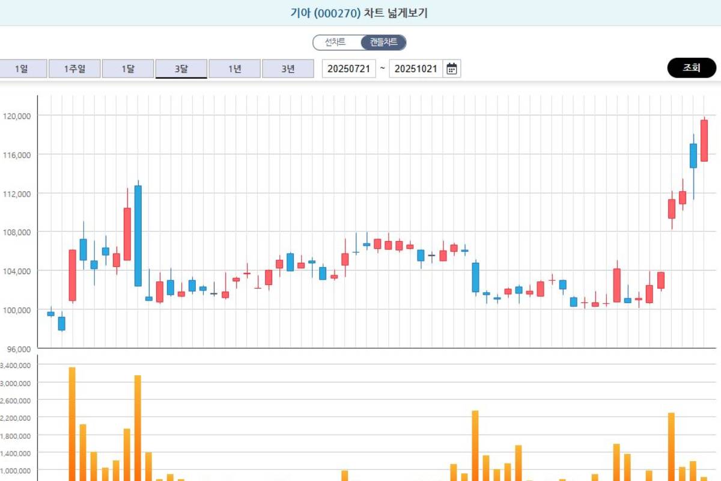The image size is (721, 481).
Task: Click the 2,600,000 volume axis label
Action: click(15, 400)
